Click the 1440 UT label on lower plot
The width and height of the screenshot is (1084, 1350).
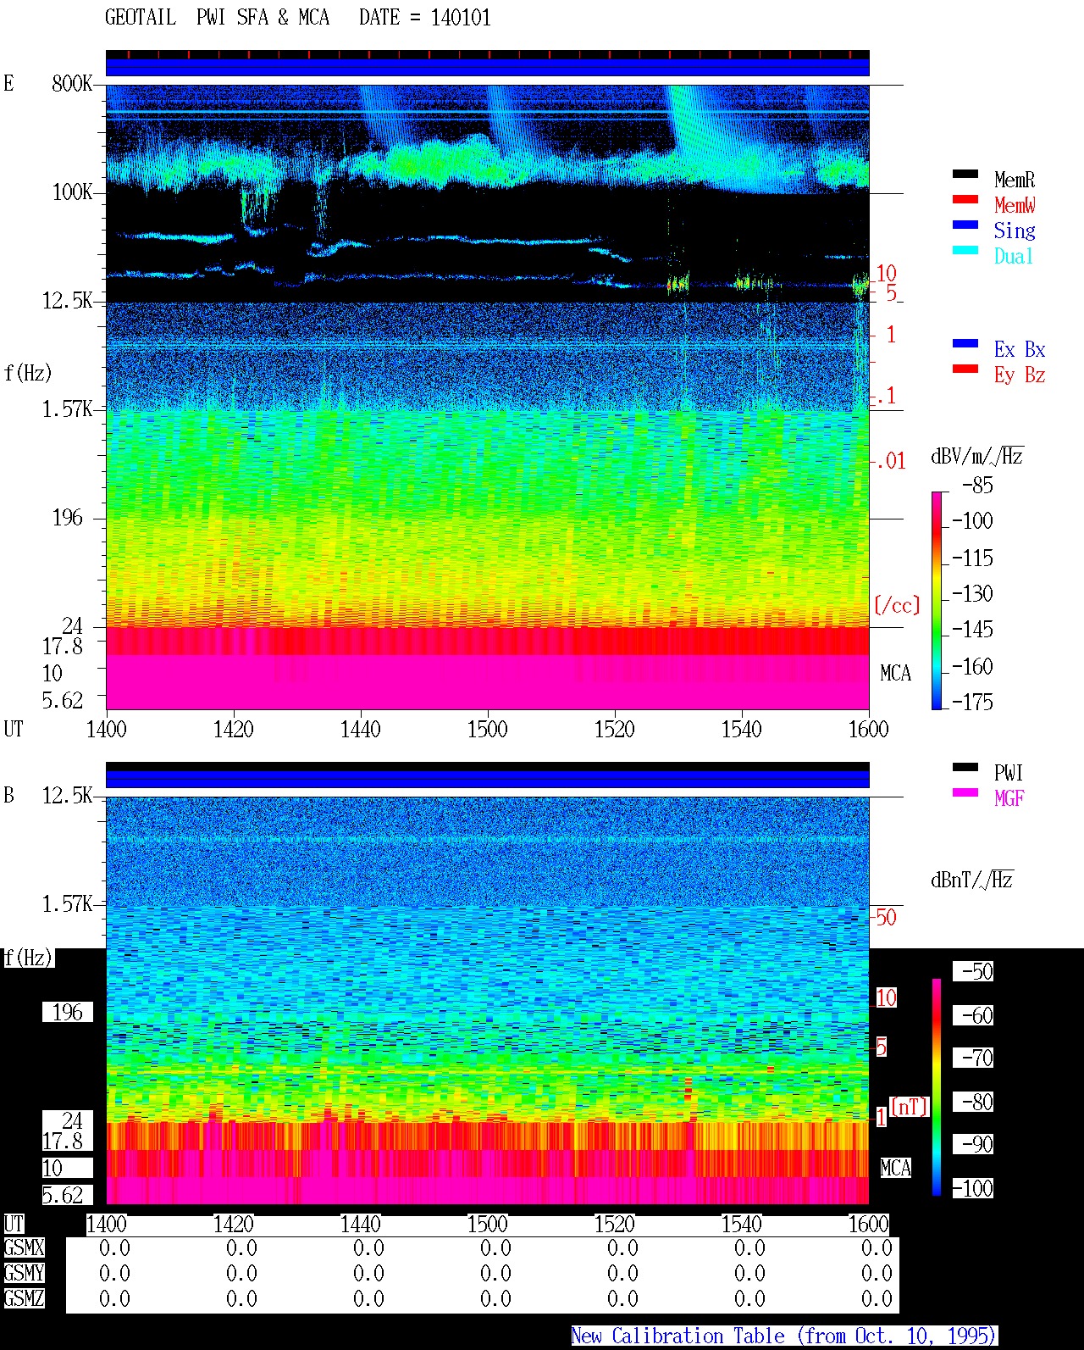pos(361,1225)
